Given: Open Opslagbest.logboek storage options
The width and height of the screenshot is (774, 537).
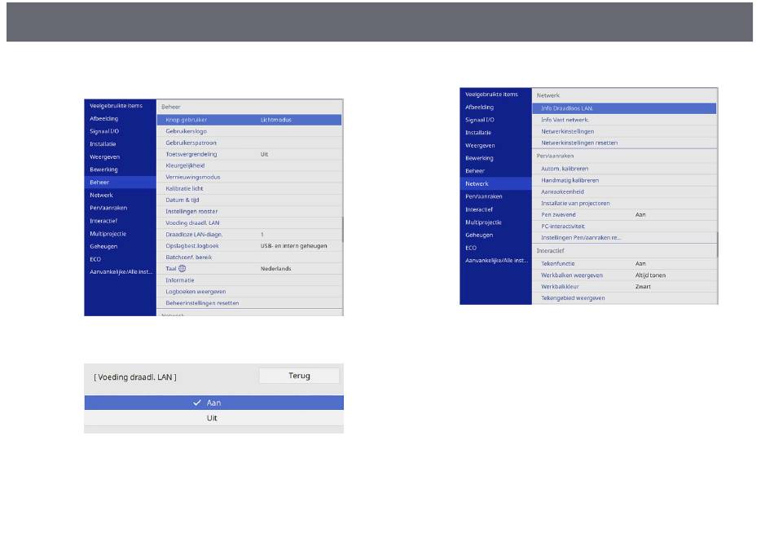Looking at the screenshot, I should tap(249, 246).
